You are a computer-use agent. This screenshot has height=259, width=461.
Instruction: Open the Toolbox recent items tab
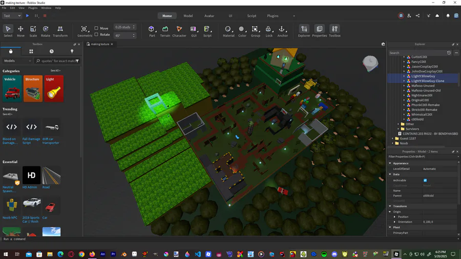point(51,51)
